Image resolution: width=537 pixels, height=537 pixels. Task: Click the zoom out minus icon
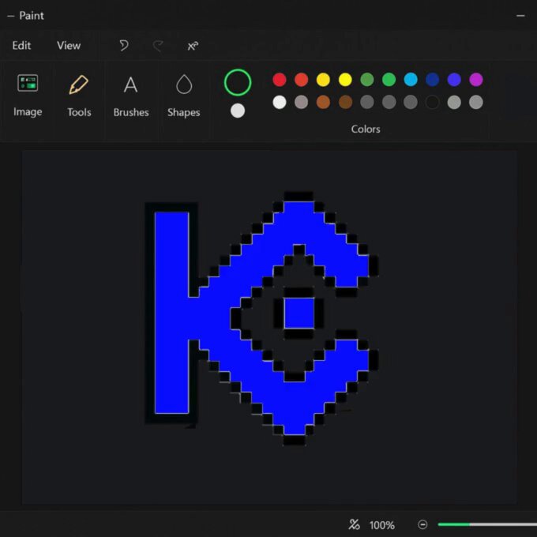click(x=422, y=524)
